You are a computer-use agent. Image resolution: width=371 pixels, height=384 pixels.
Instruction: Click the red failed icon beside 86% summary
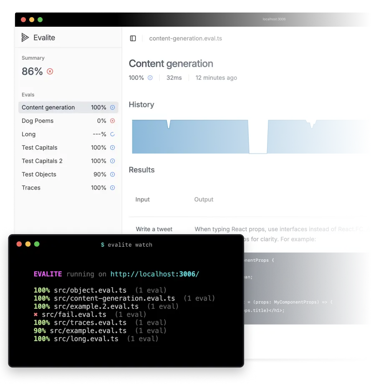pyautogui.click(x=50, y=71)
